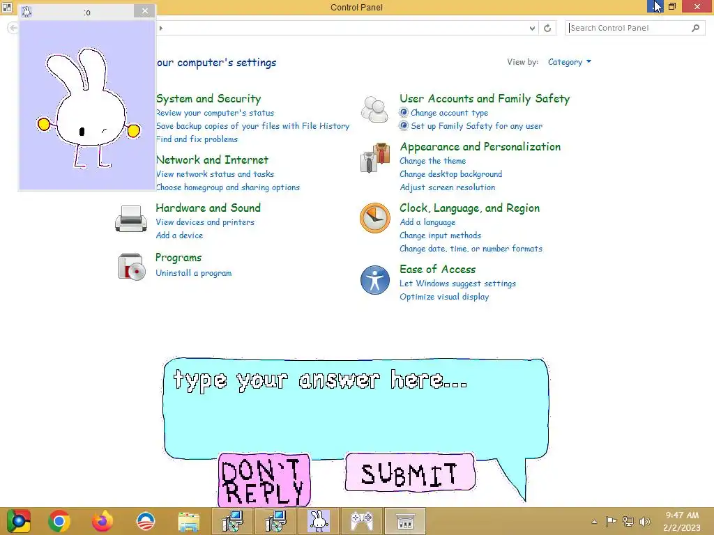Image resolution: width=714 pixels, height=535 pixels.
Task: Click inside the Search Control Panel field
Action: pyautogui.click(x=635, y=28)
